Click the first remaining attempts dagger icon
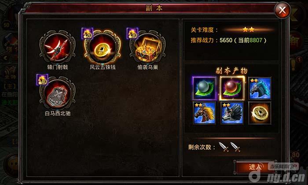 click(224, 147)
